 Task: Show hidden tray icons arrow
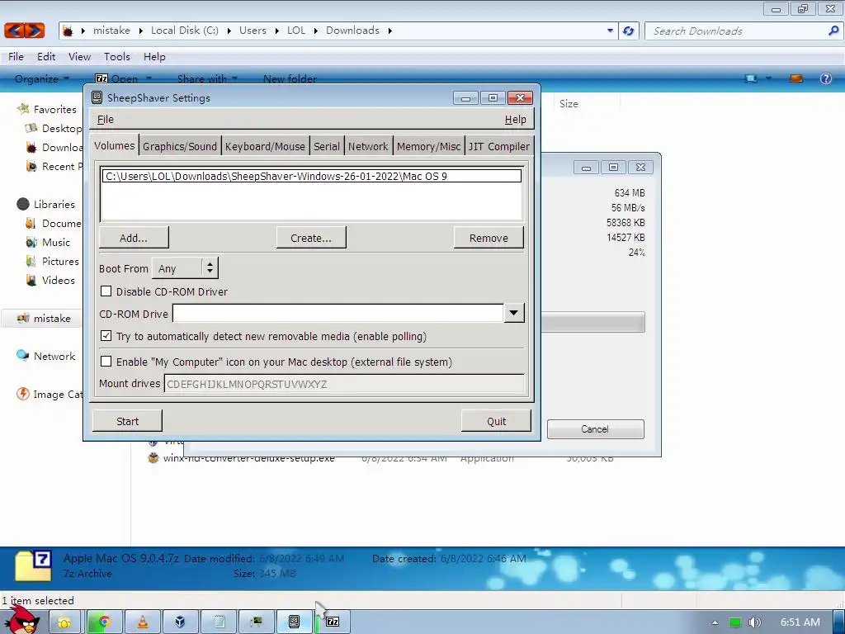(715, 622)
